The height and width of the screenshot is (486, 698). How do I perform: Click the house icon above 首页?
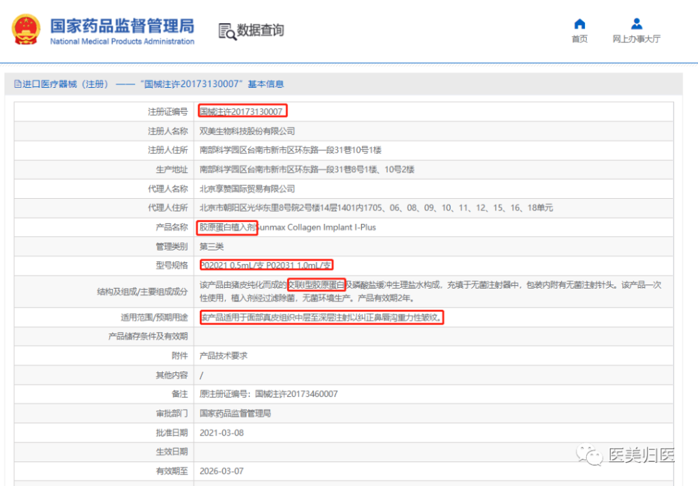579,24
